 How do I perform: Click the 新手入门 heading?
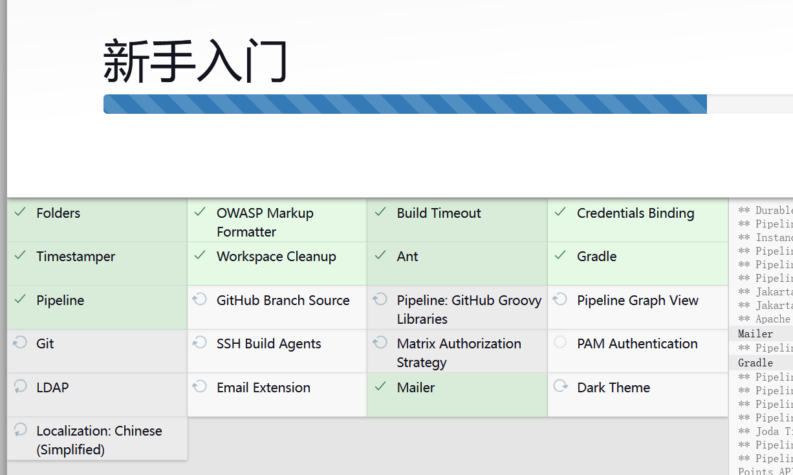195,61
